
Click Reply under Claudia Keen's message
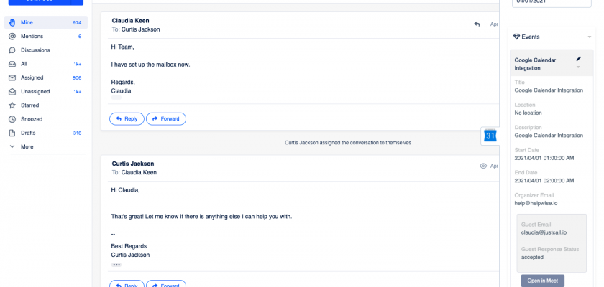tap(127, 118)
